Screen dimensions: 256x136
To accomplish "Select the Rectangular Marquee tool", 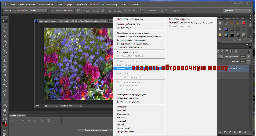I will [4, 26].
